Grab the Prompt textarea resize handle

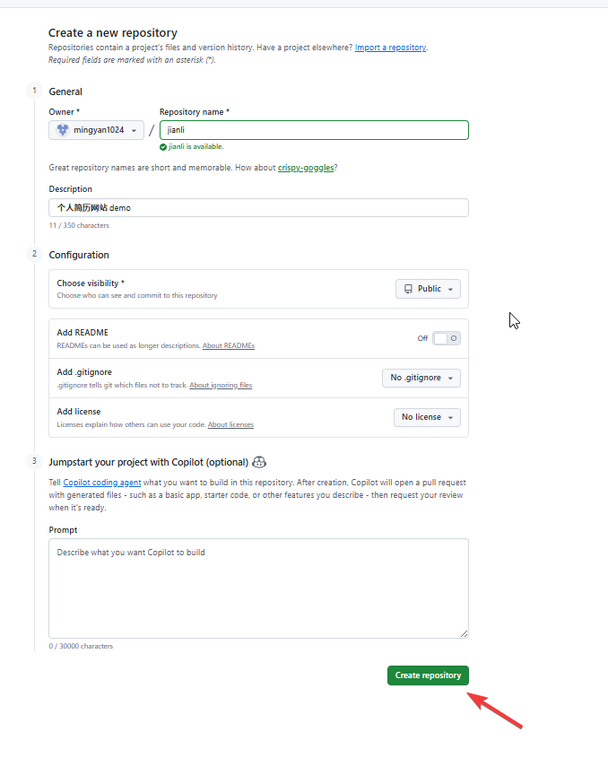[465, 634]
